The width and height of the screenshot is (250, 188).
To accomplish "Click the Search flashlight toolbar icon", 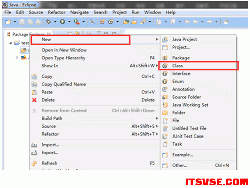I will click(143, 22).
